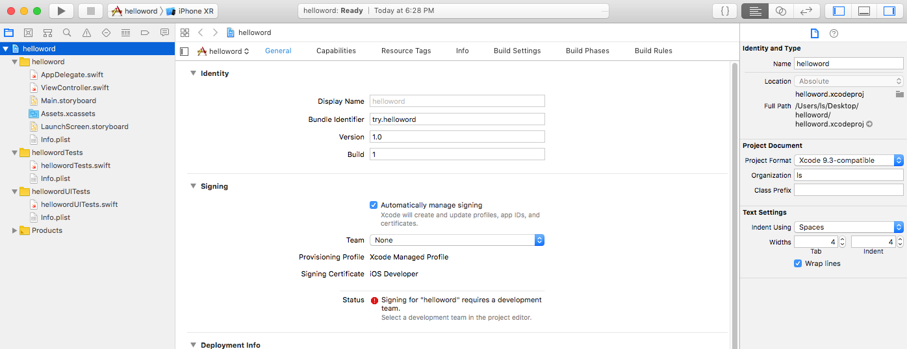Viewport: 907px width, 349px height.
Task: Run the project with the Play button
Action: click(x=61, y=10)
